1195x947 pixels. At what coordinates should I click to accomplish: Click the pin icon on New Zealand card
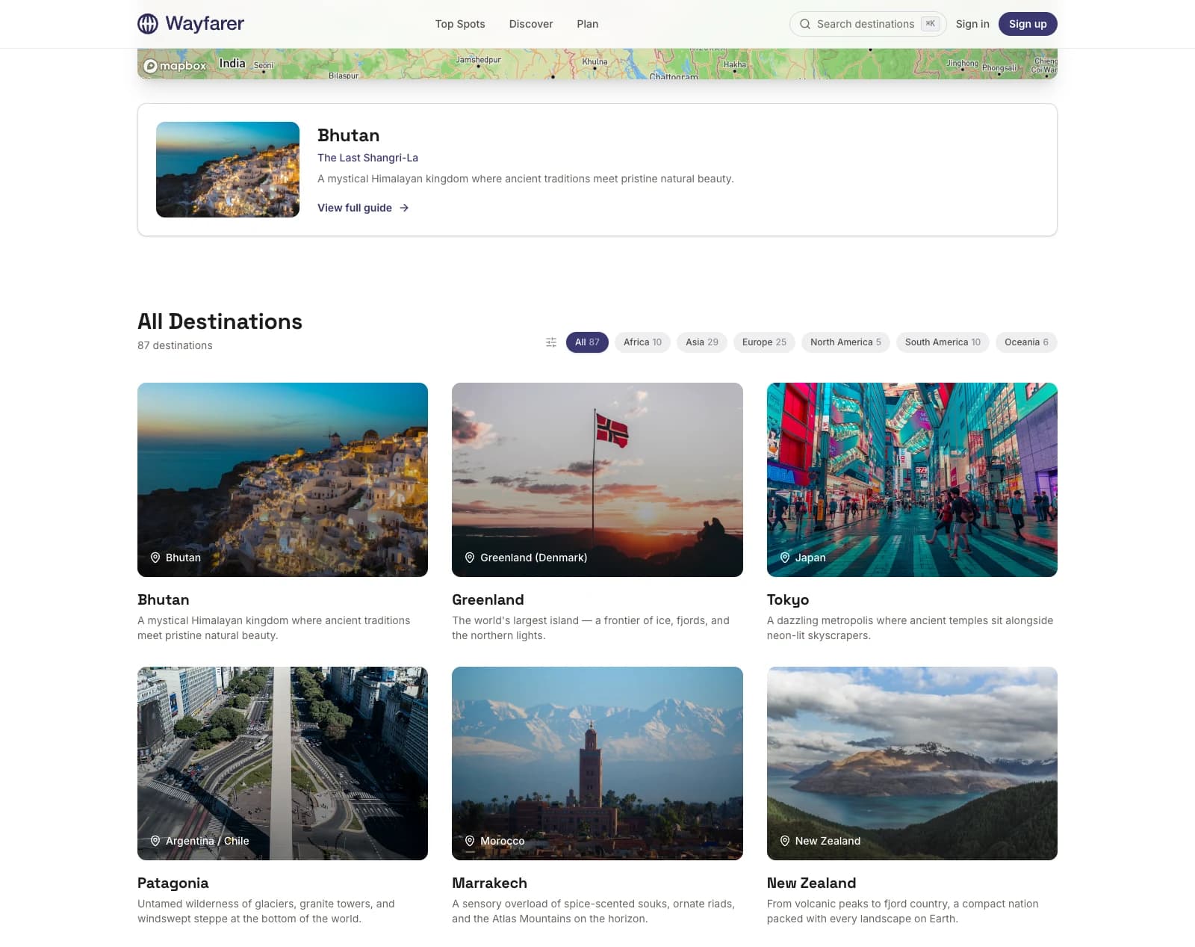(785, 841)
